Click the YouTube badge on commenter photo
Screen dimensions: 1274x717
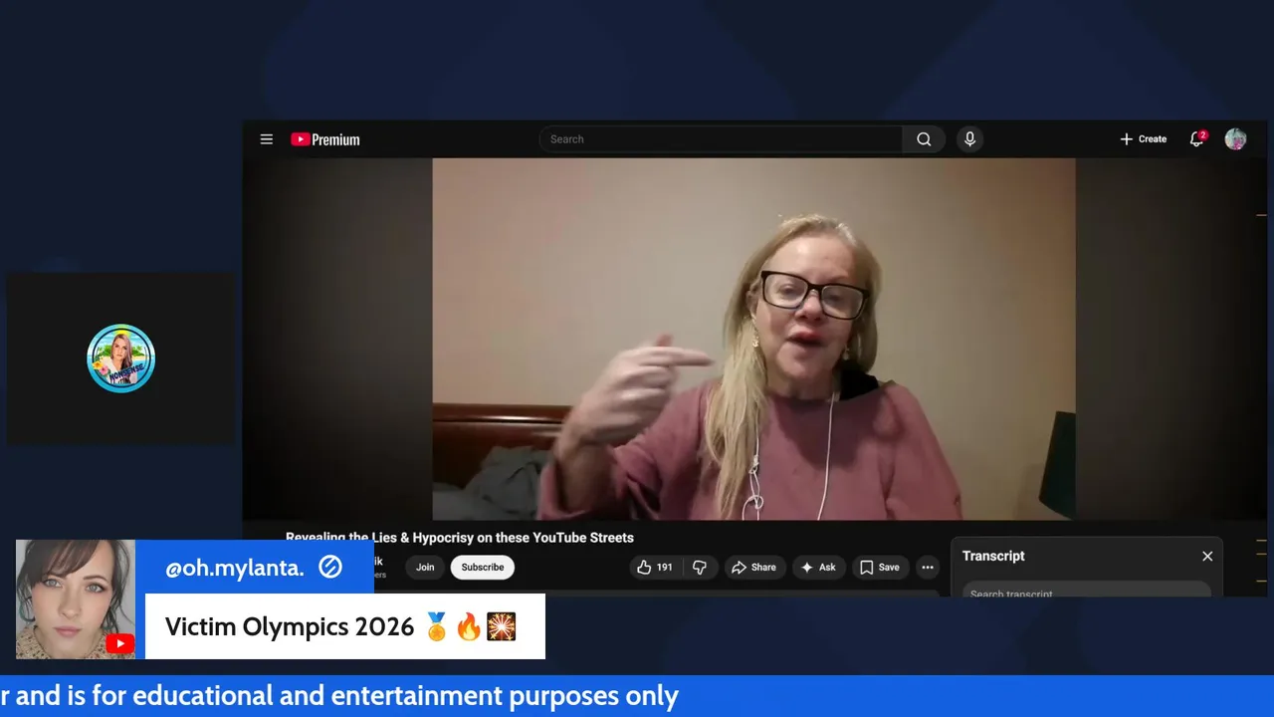[x=119, y=644]
